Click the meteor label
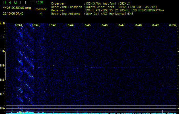The height and width of the screenshot is (114, 179). (x=41, y=9)
